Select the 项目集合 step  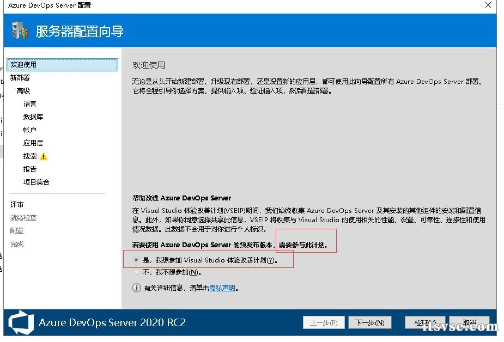point(37,182)
